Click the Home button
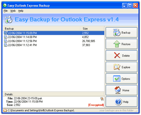 pos(121,90)
